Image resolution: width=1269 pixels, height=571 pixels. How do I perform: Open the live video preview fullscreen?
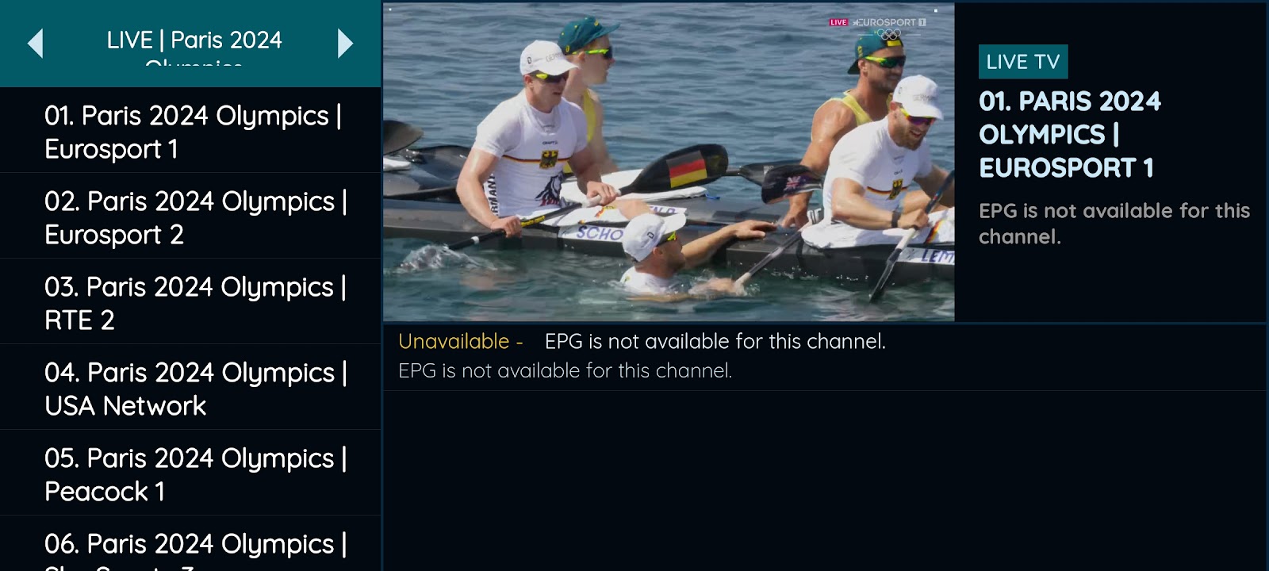tap(669, 162)
